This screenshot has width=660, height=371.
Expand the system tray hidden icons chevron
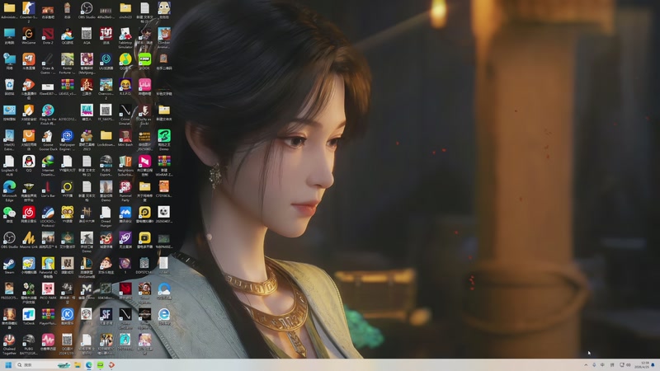586,364
